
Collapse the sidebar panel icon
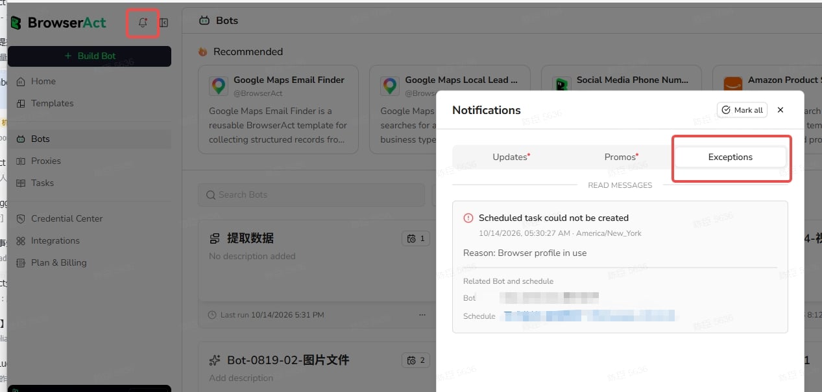[164, 23]
